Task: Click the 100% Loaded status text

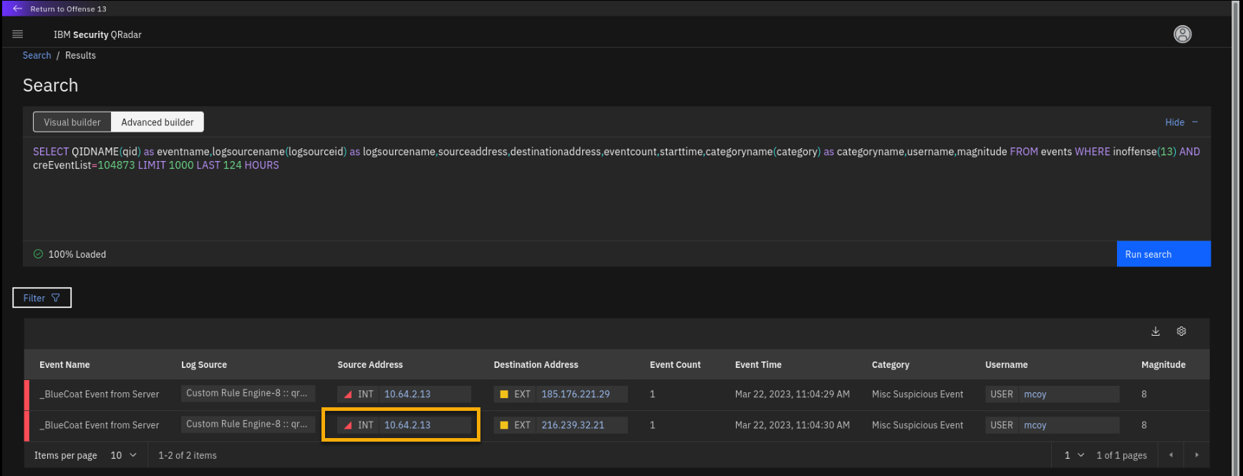Action: [77, 254]
